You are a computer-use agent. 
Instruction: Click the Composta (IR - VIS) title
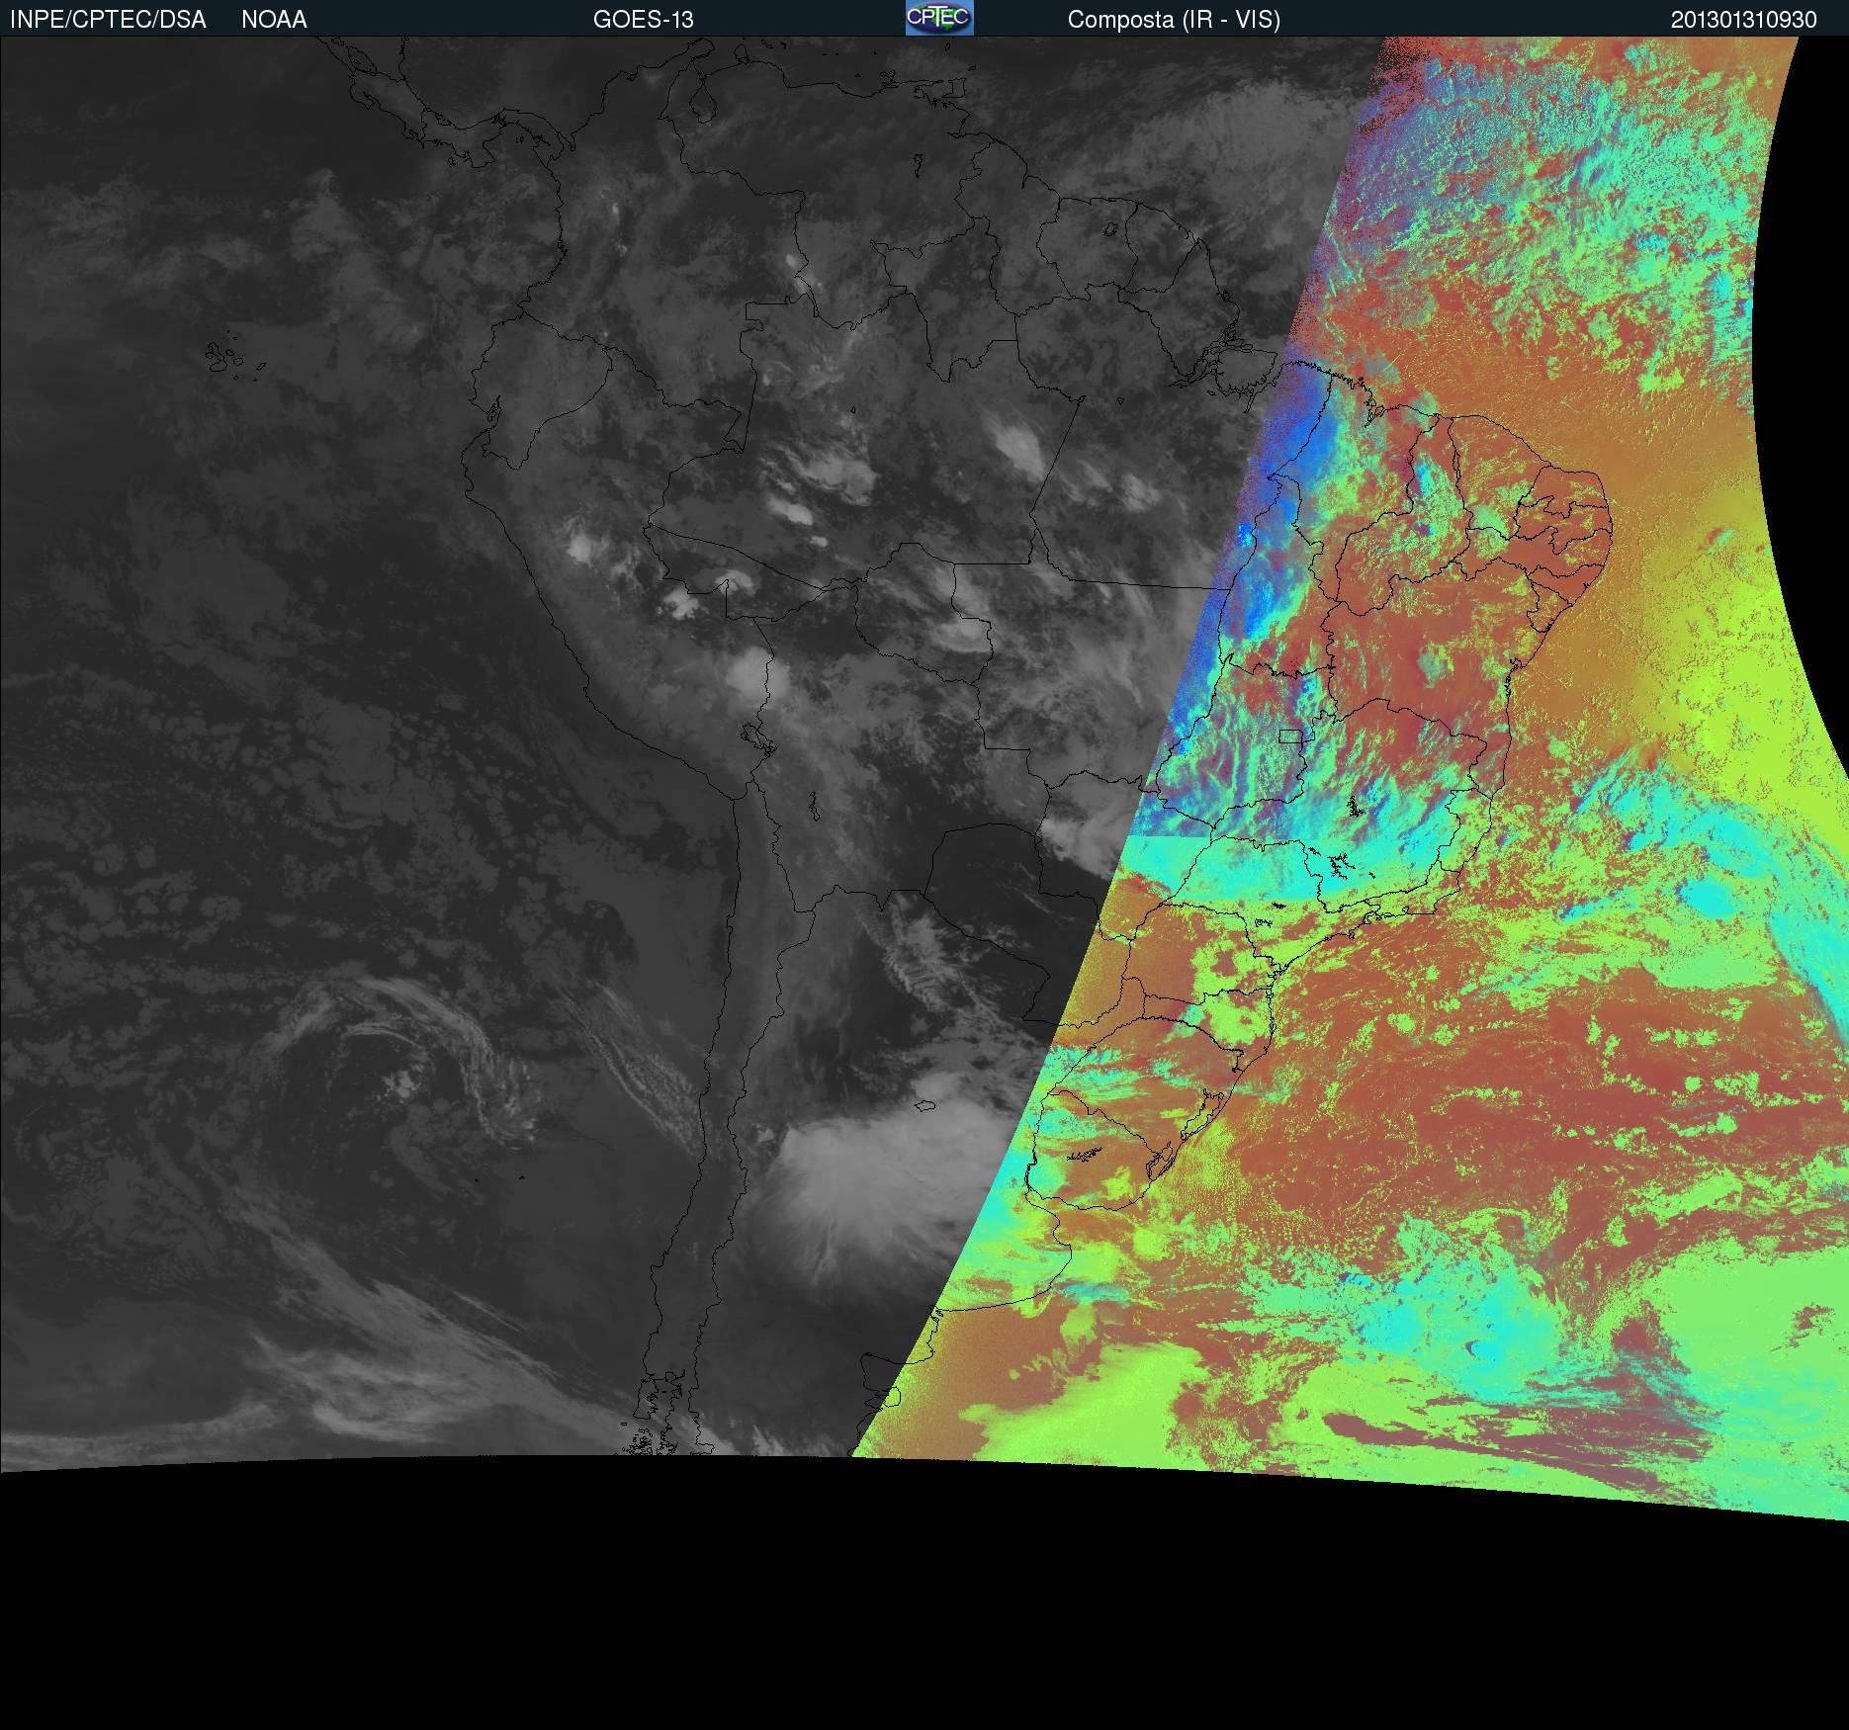pos(1174,20)
